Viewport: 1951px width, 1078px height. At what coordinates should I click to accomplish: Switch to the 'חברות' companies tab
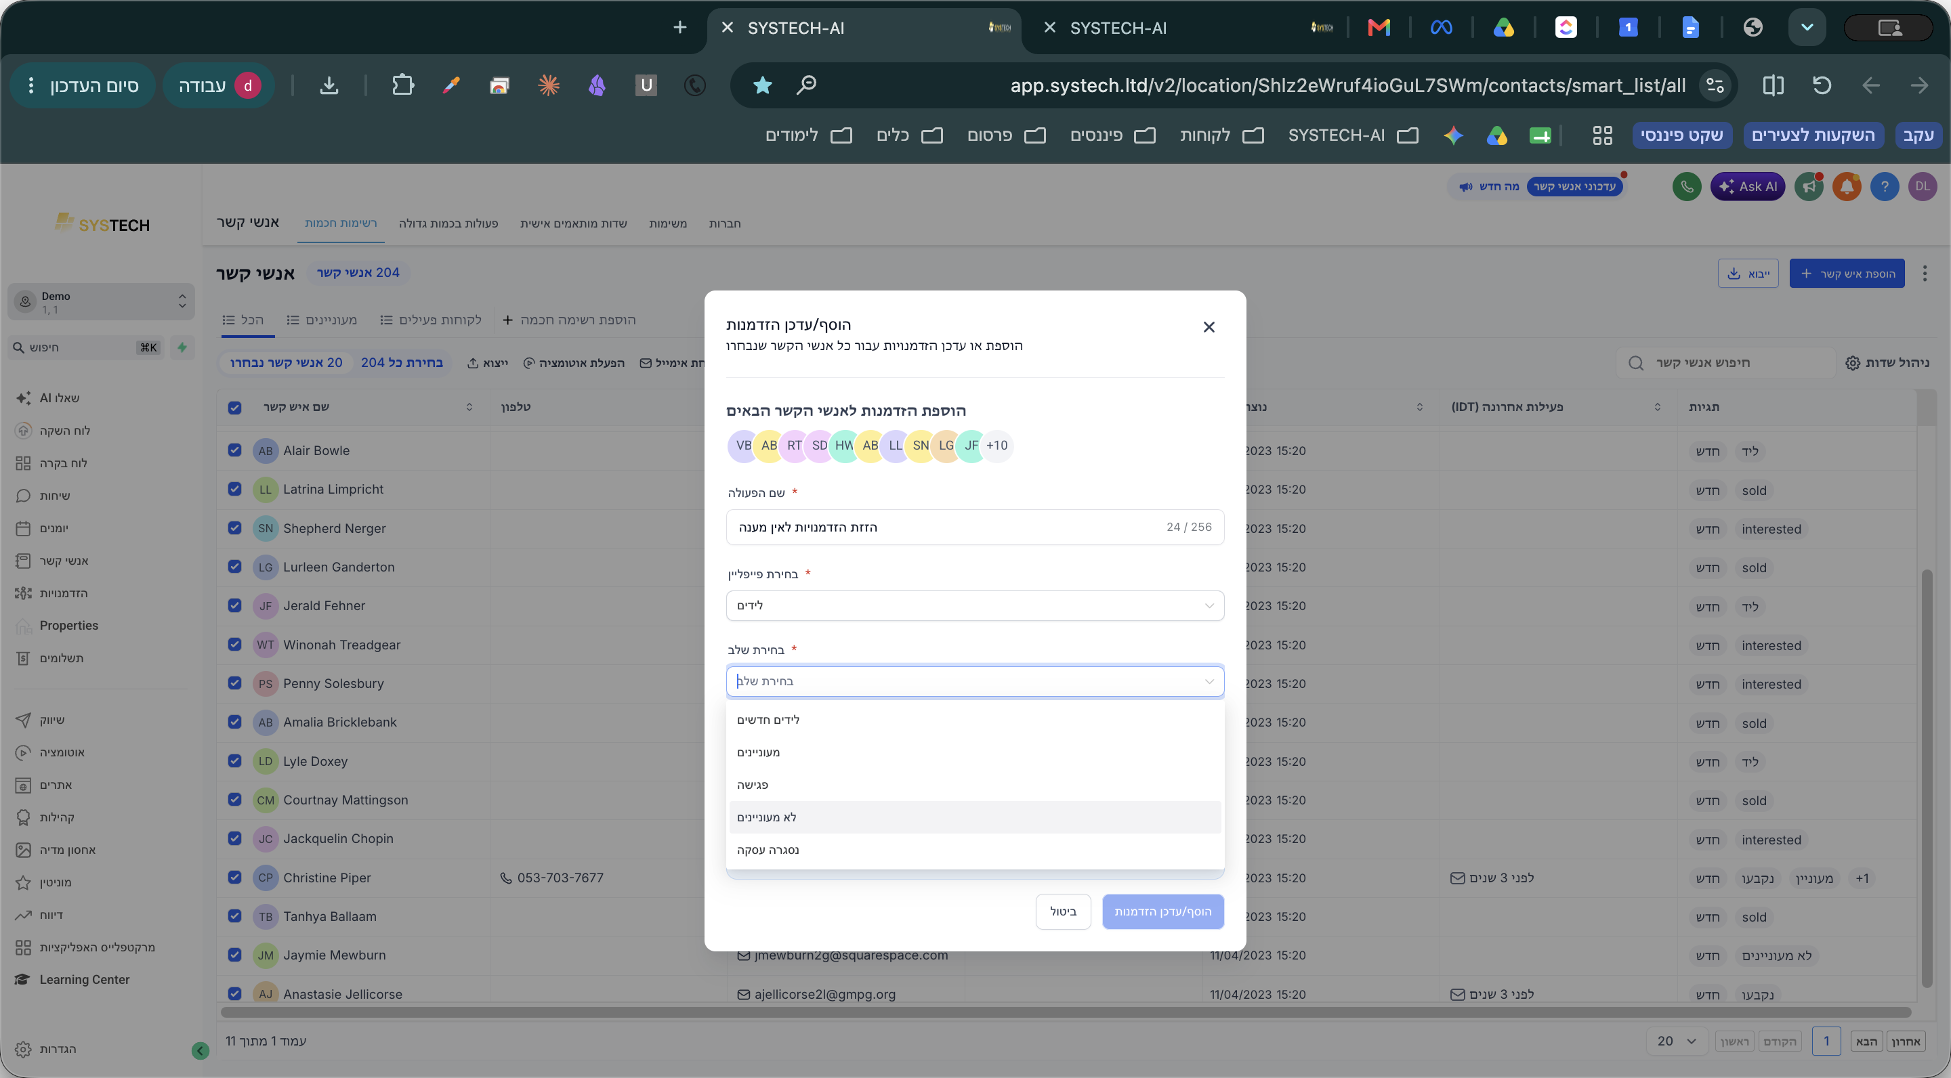[x=725, y=223]
